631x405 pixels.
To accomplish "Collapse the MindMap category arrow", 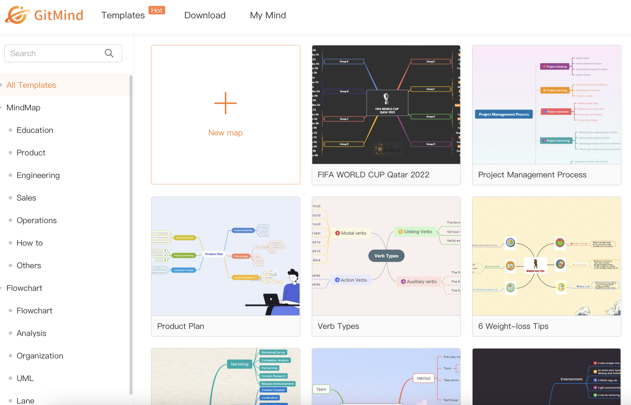I will point(1,107).
